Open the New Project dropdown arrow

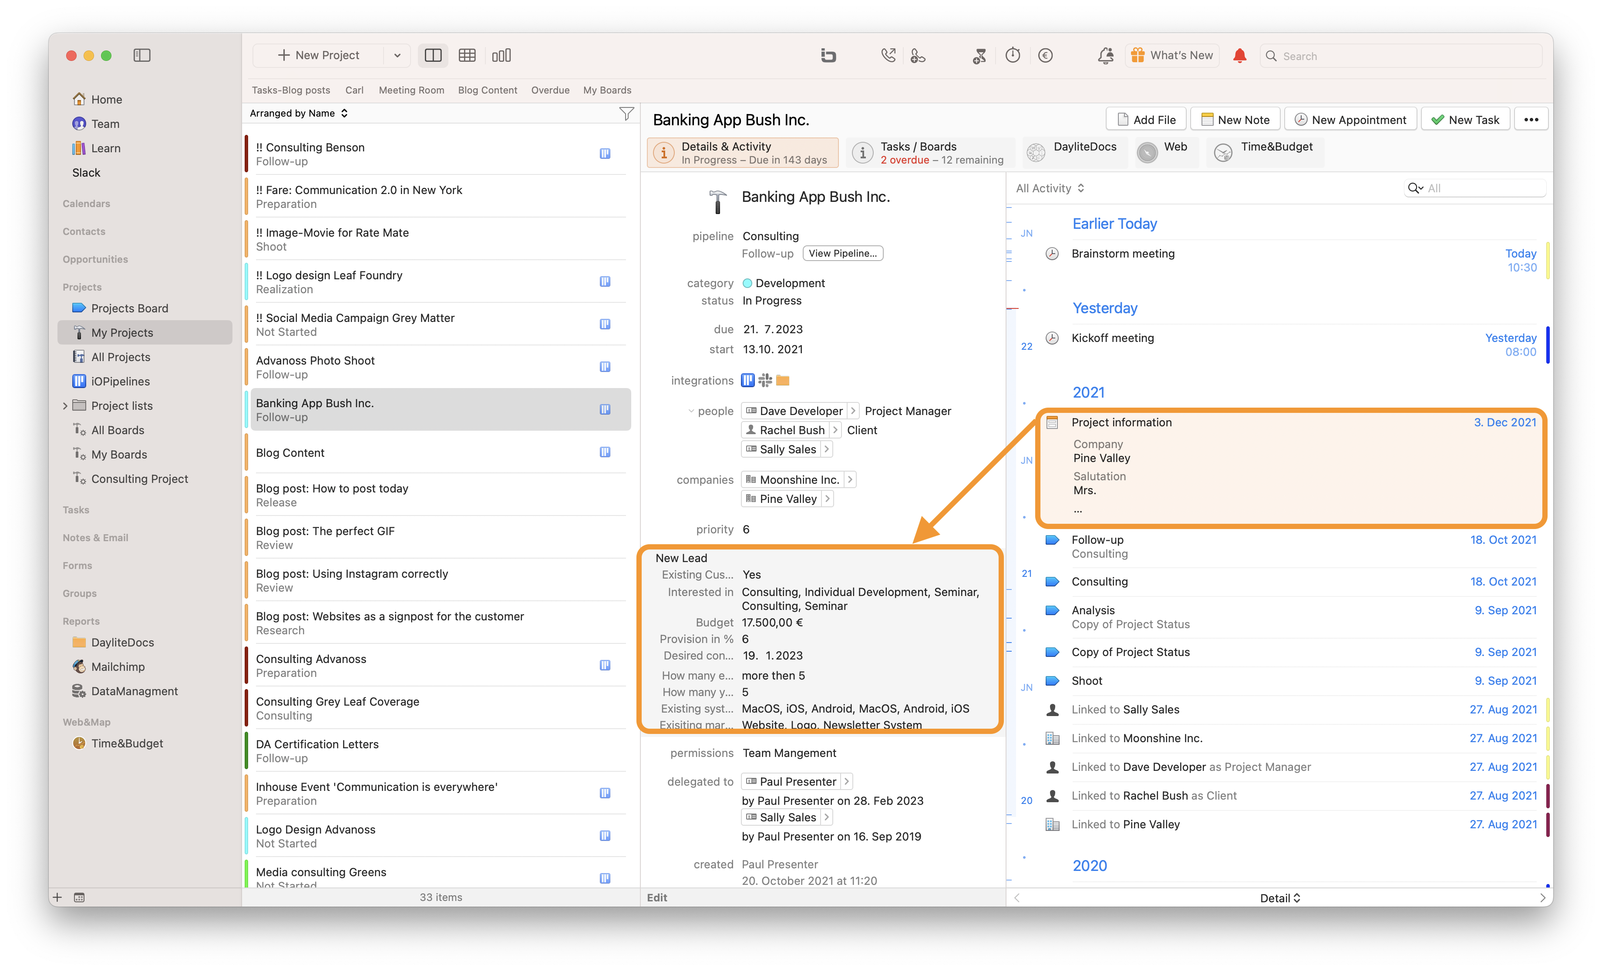tap(397, 55)
